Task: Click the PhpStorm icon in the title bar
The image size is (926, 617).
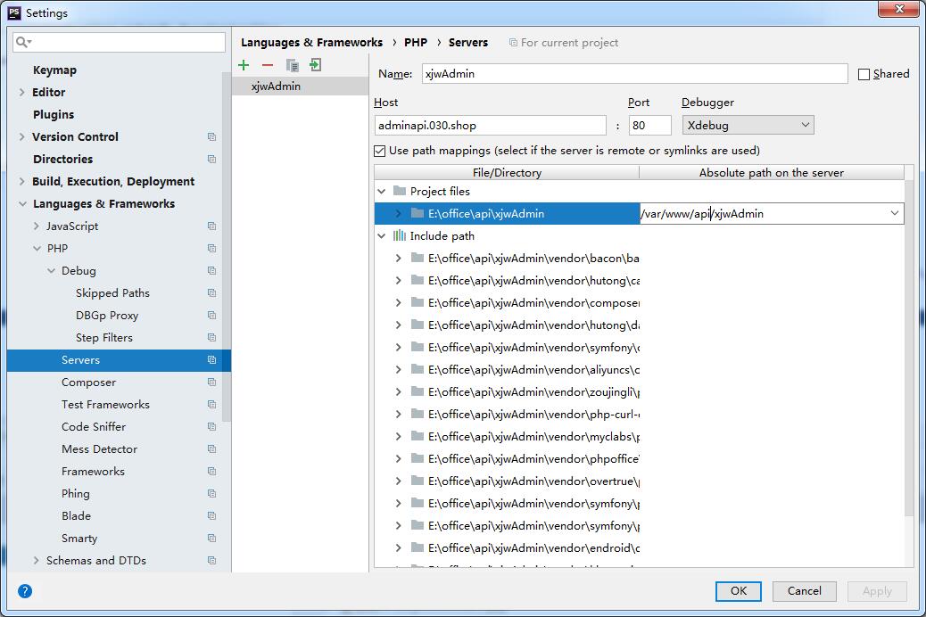Action: [14, 12]
